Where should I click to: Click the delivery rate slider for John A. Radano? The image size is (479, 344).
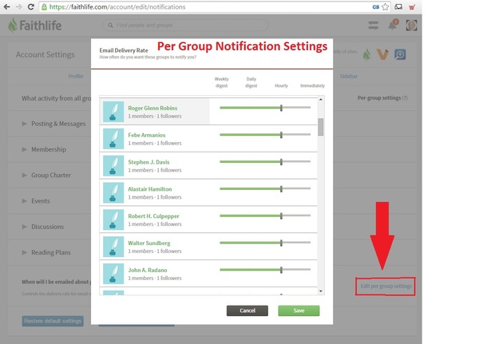(265, 270)
